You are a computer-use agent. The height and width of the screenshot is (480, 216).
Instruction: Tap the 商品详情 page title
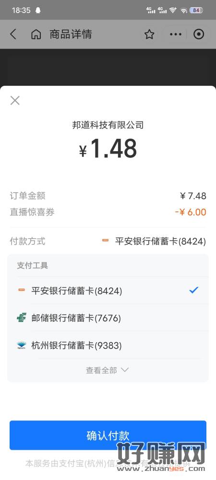coord(71,34)
